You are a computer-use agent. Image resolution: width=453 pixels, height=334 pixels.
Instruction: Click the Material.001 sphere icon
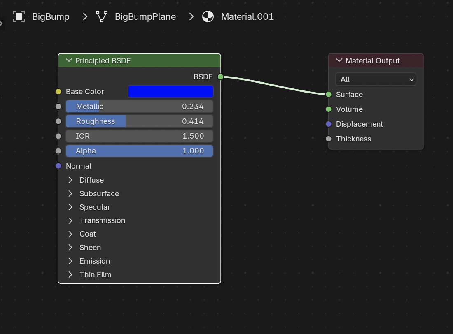pos(208,16)
